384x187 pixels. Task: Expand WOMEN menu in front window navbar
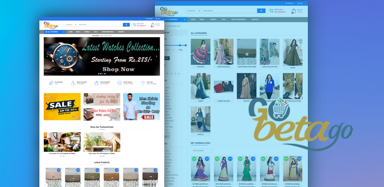tap(87, 32)
